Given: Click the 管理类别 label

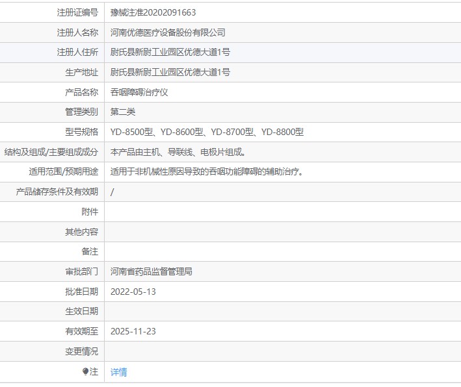Looking at the screenshot, I should [x=82, y=112].
